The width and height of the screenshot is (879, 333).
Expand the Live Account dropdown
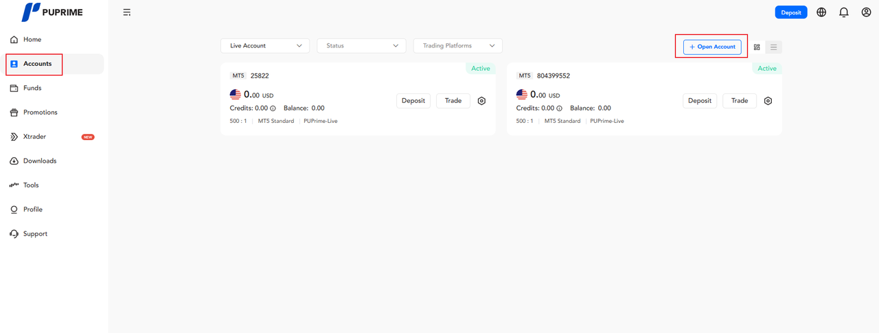(x=265, y=46)
